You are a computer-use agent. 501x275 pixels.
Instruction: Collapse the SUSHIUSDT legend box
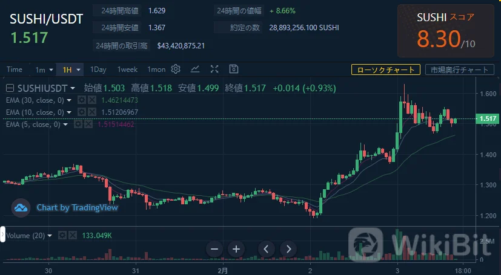(10, 88)
